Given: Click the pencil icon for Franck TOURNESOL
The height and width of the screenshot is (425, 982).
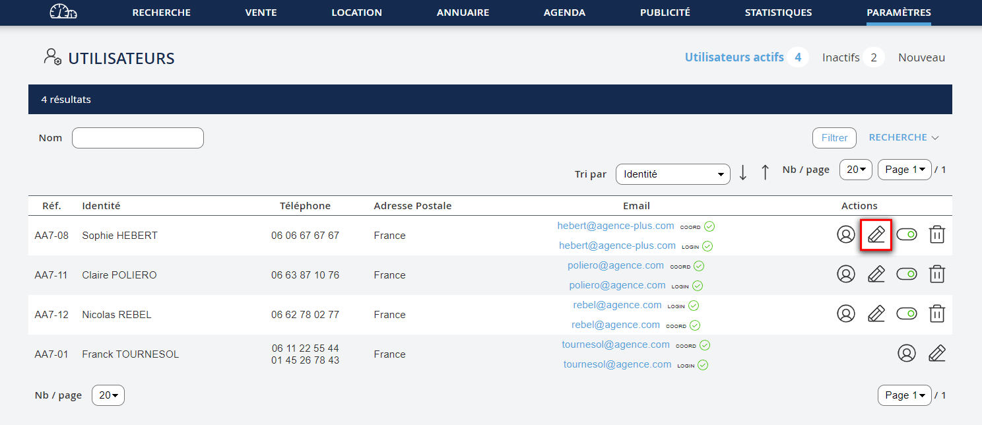Looking at the screenshot, I should tap(936, 354).
